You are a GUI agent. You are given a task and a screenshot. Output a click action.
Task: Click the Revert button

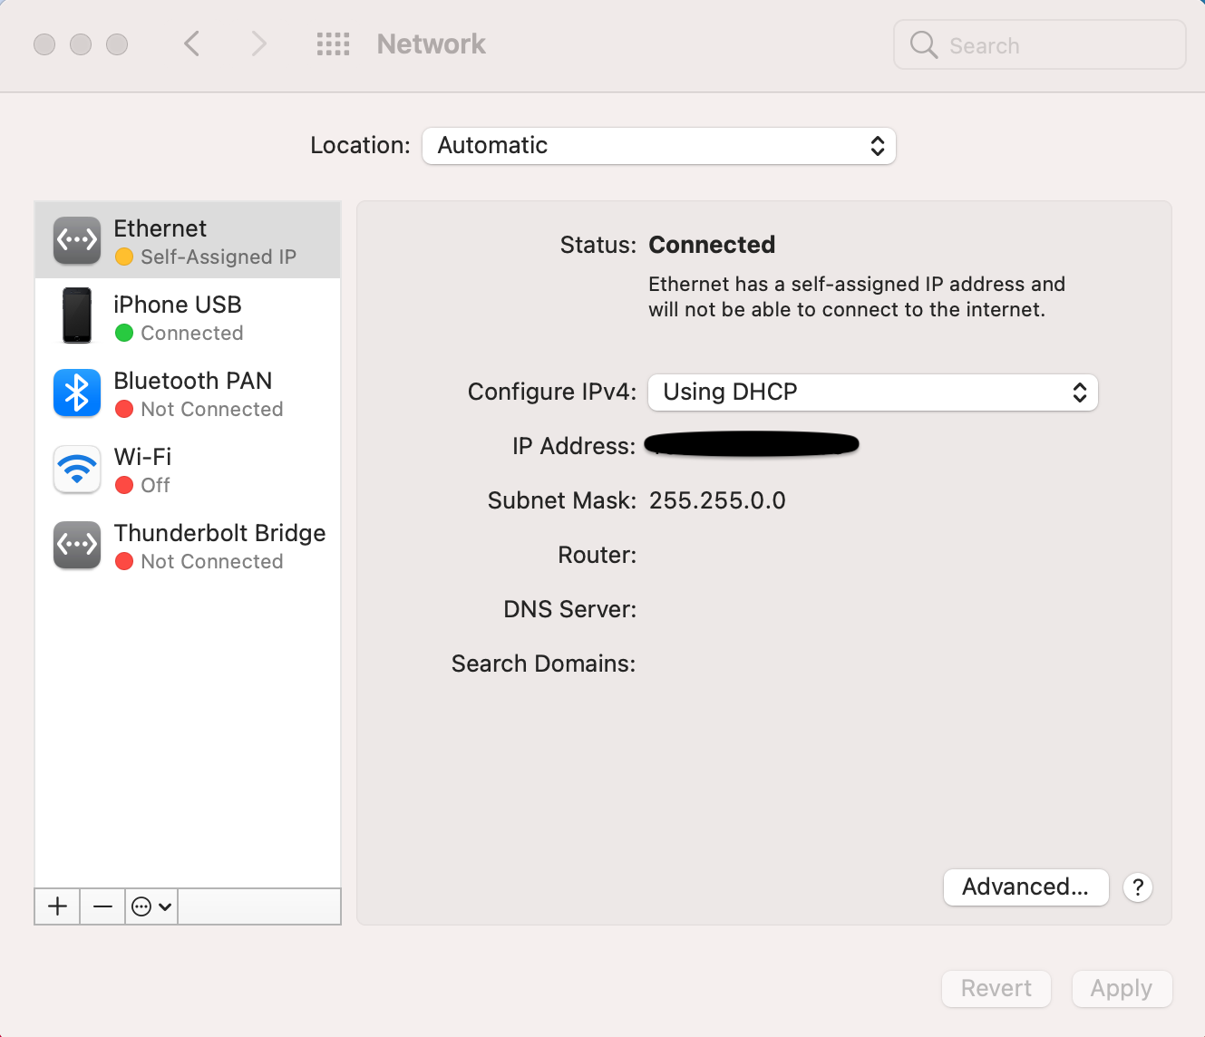pyautogui.click(x=996, y=989)
